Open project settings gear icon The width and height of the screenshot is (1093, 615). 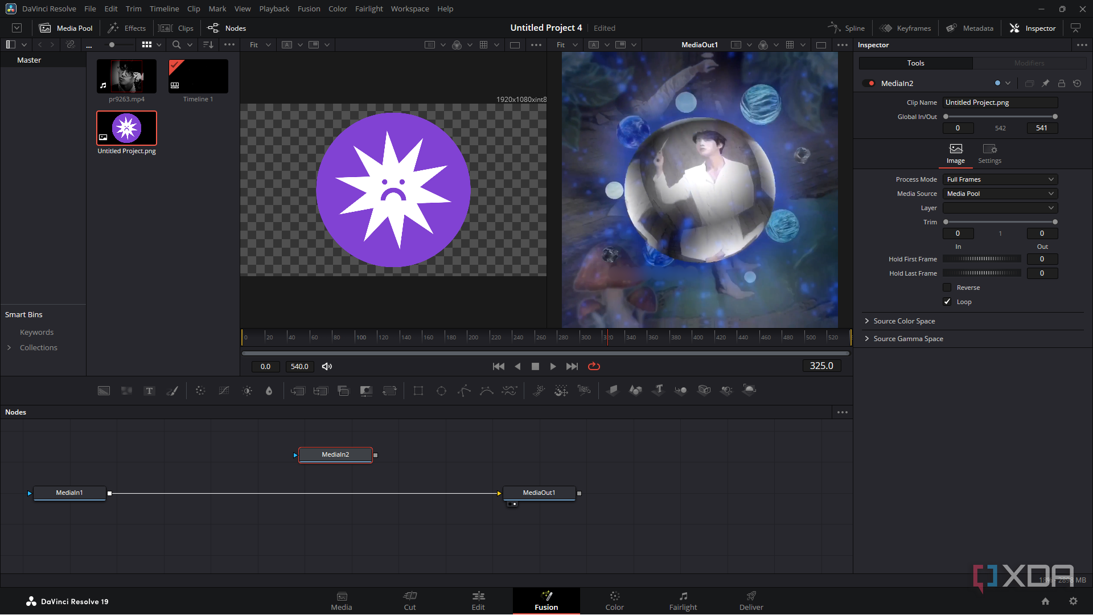tap(1073, 601)
